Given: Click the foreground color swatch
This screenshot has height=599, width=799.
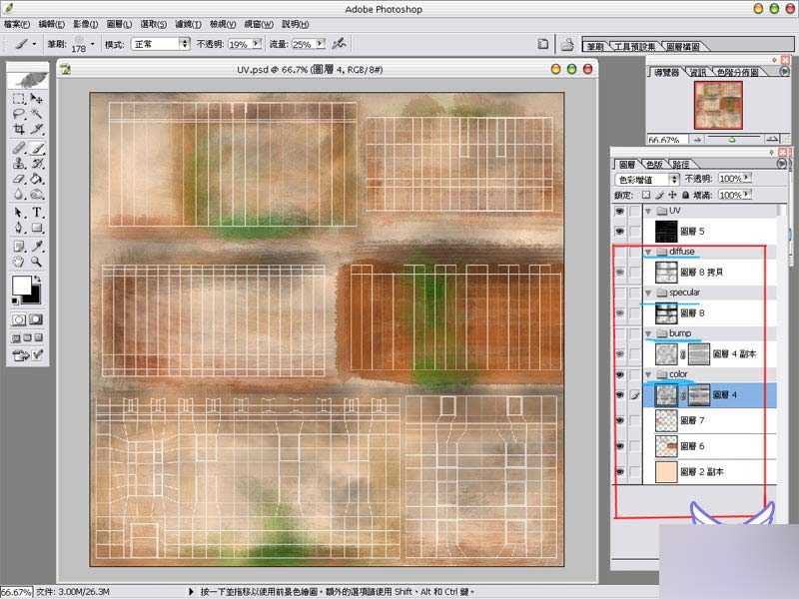Looking at the screenshot, I should click(x=21, y=286).
